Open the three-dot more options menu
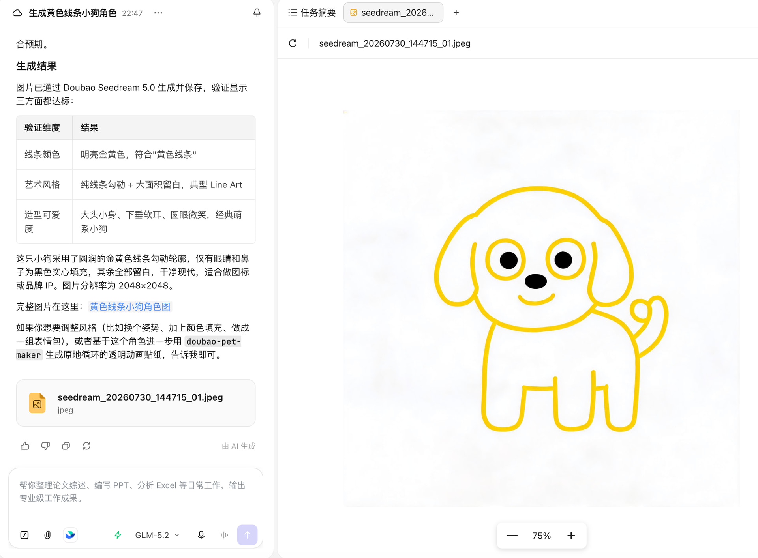 (x=158, y=13)
